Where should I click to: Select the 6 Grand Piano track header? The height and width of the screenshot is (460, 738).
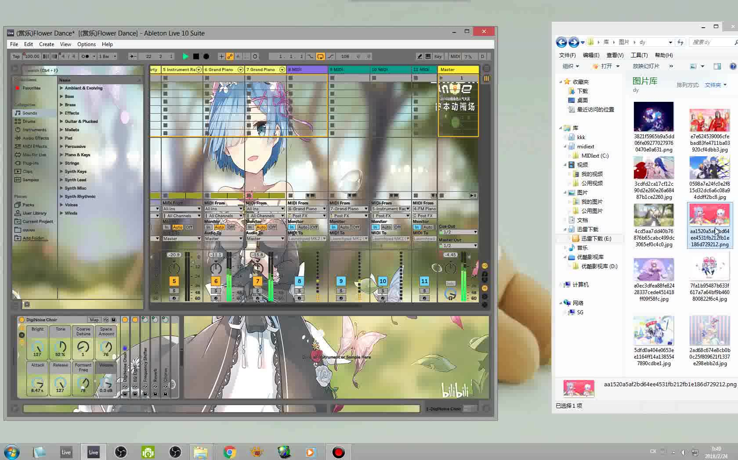pyautogui.click(x=224, y=69)
